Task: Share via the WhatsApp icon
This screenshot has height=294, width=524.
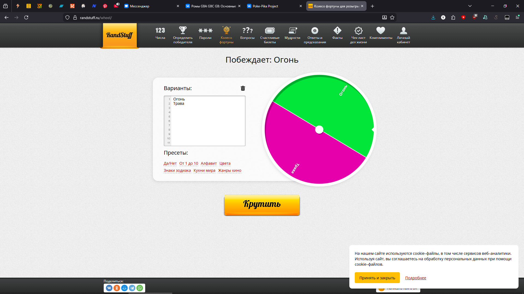Action: [140, 288]
